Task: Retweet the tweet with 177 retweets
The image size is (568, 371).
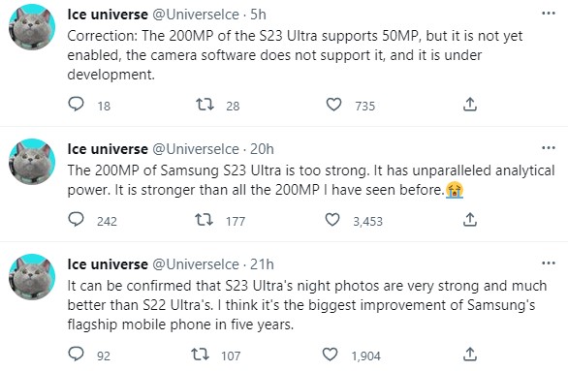Action: pyautogui.click(x=204, y=219)
